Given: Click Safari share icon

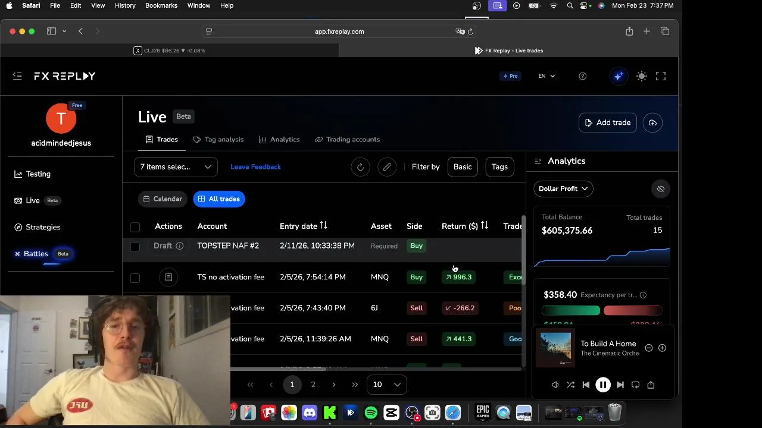Looking at the screenshot, I should click(629, 32).
